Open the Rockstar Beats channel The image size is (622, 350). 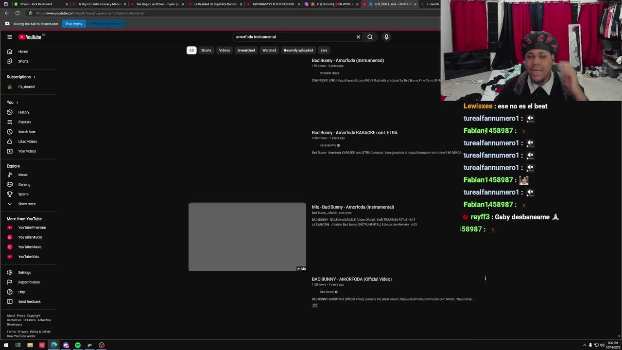click(x=329, y=73)
